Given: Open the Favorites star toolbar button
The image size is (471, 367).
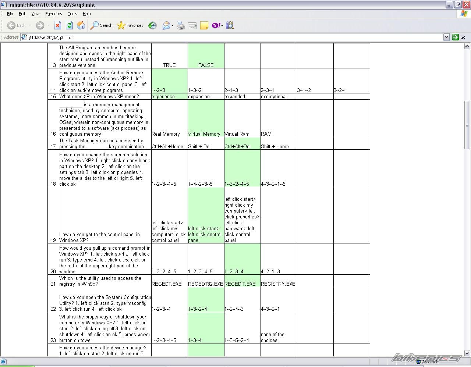Looking at the screenshot, I should [x=130, y=25].
